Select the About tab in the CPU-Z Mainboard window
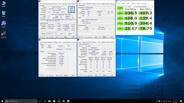The width and height of the screenshot is (184, 103). coord(112,4)
